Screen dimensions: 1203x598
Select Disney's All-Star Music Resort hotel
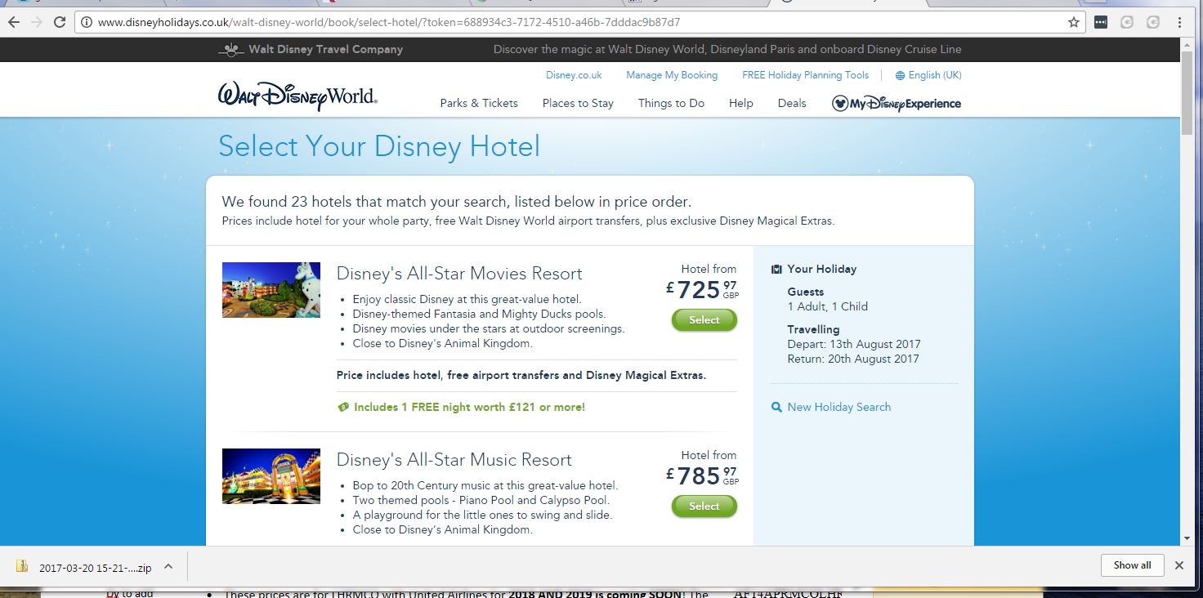pos(704,507)
